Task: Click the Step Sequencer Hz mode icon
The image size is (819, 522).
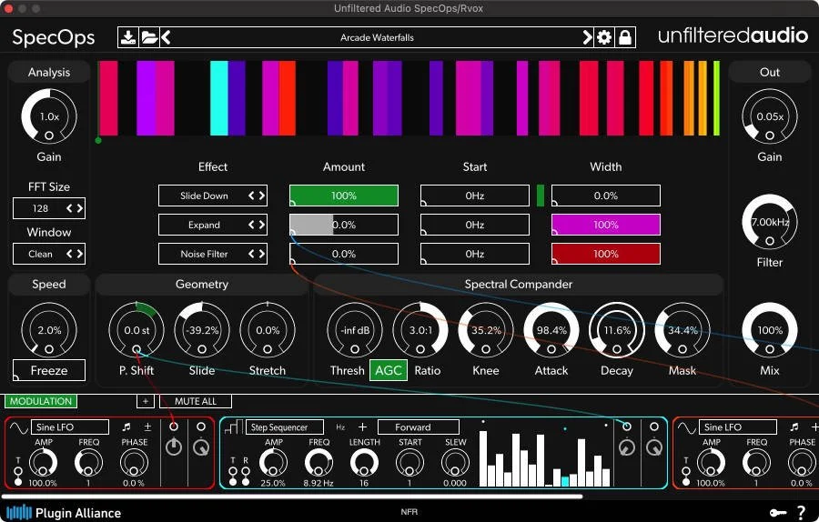Action: 340,427
